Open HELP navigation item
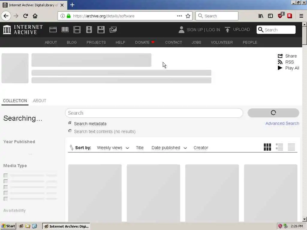This screenshot has width=307, height=230. tap(121, 43)
